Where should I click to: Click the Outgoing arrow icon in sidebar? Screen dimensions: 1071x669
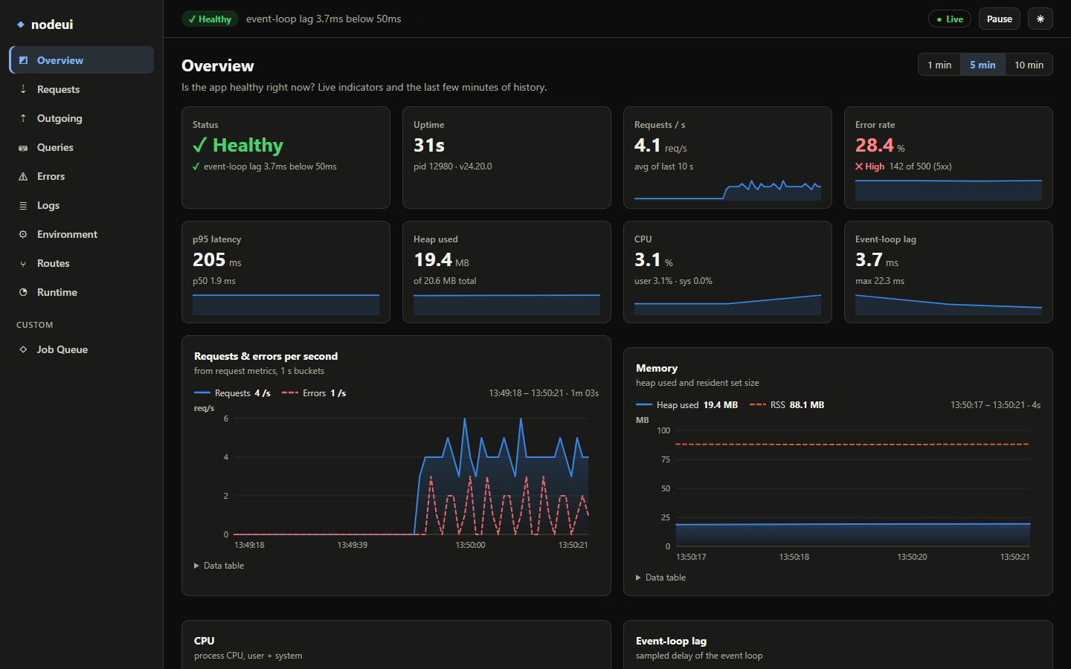23,118
